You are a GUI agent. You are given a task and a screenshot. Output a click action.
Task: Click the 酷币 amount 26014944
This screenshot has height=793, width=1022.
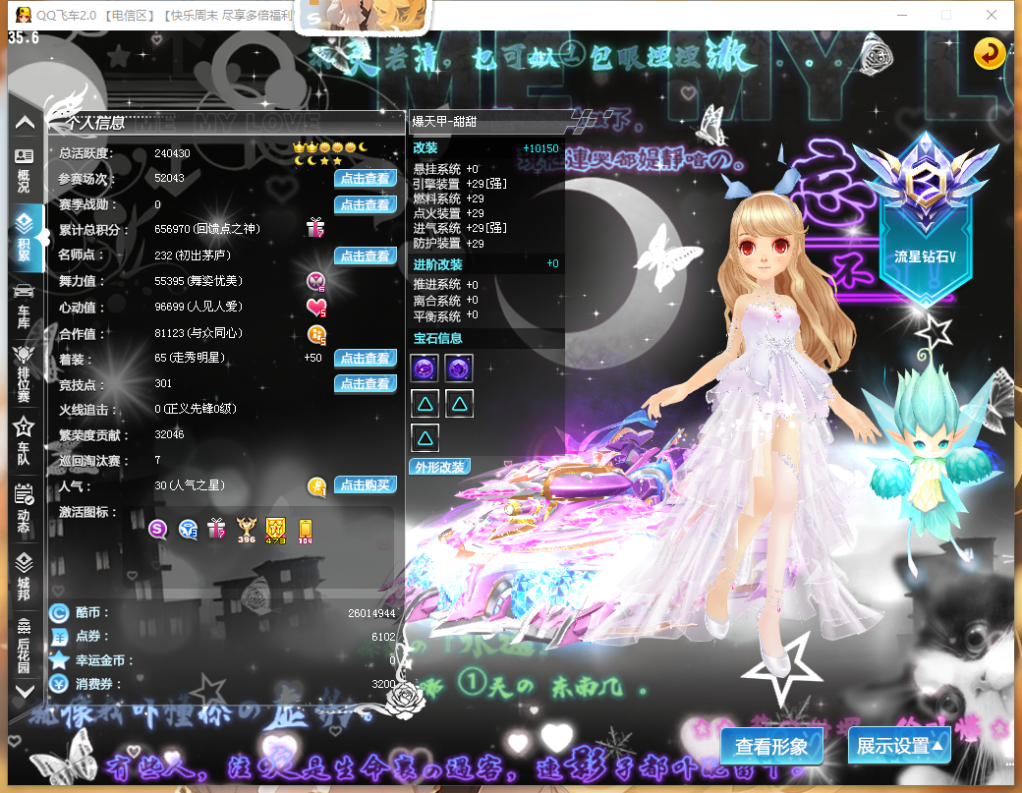point(371,613)
